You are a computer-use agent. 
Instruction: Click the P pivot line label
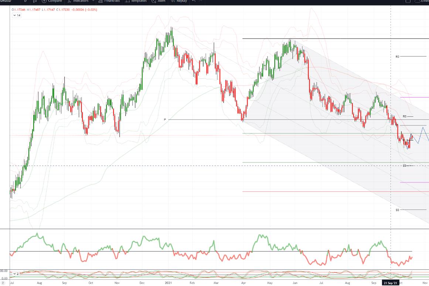[x=165, y=120]
